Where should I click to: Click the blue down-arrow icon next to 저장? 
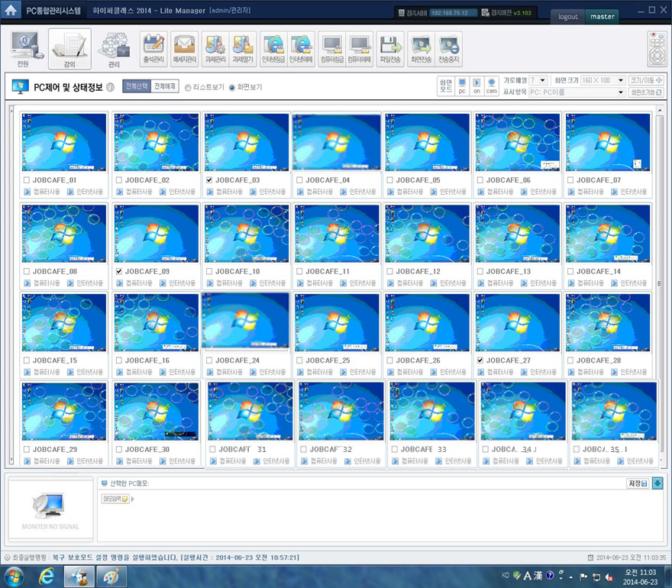click(657, 483)
